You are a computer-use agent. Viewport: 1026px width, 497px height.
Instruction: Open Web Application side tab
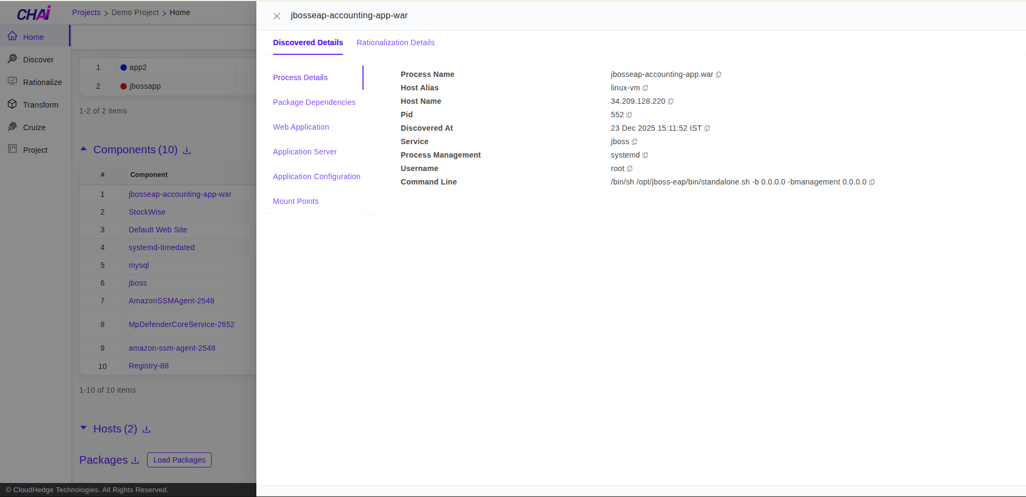coord(301,127)
